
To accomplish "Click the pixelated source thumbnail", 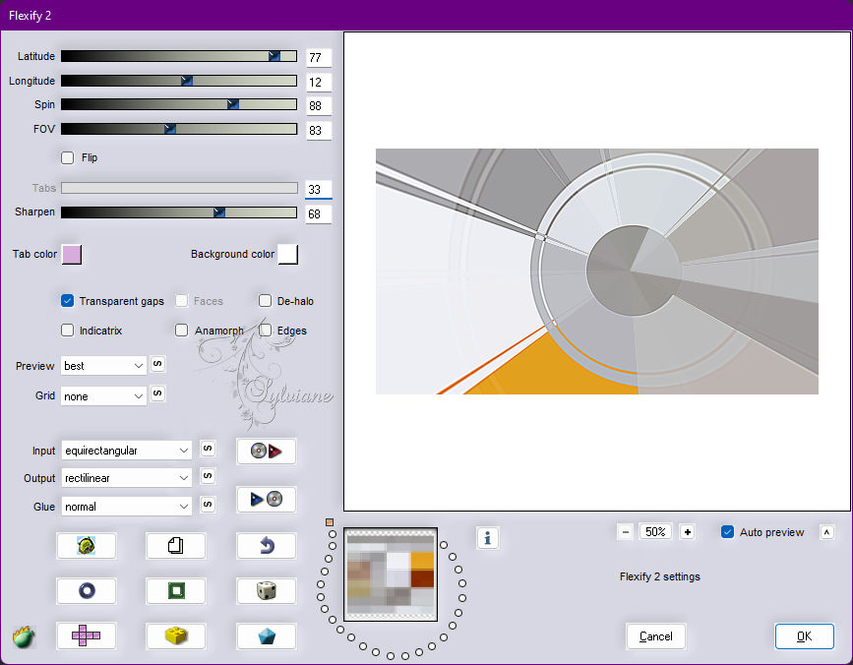I will [x=391, y=574].
